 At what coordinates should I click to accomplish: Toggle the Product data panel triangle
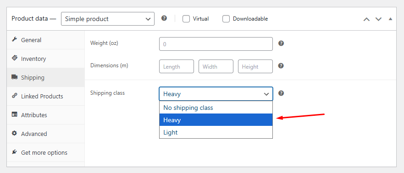(391, 19)
